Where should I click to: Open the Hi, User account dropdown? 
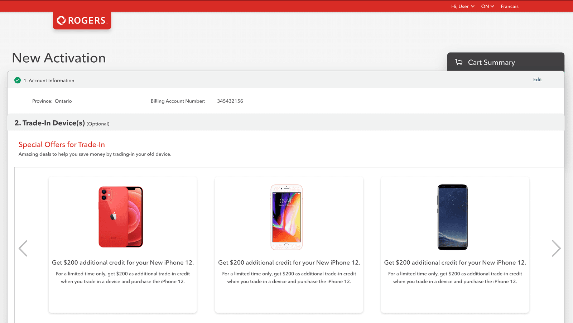(463, 6)
